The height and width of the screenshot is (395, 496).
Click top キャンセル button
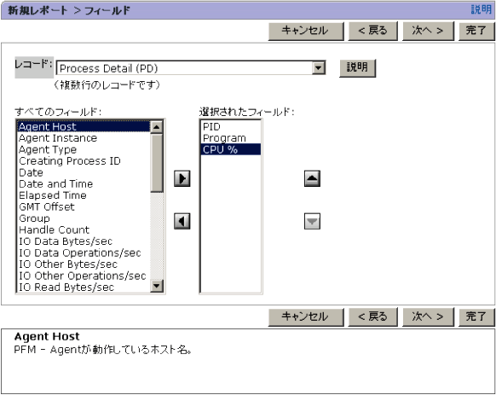click(306, 31)
